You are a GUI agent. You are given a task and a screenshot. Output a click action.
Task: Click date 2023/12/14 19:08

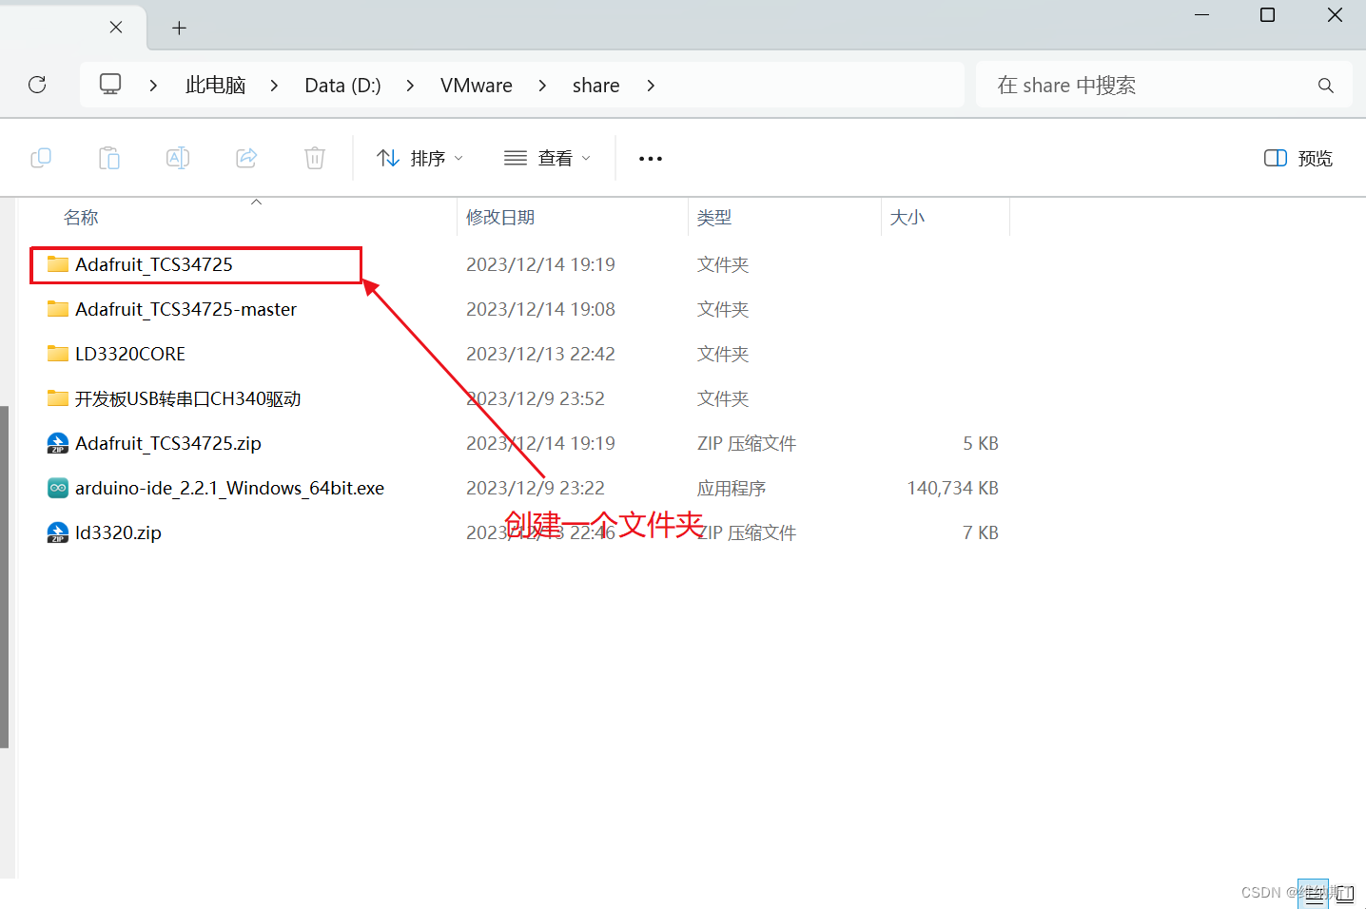click(x=540, y=309)
